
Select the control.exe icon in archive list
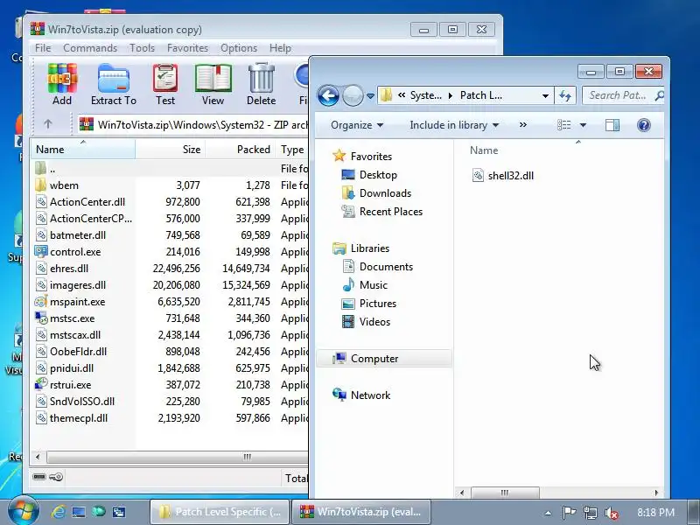tap(41, 252)
